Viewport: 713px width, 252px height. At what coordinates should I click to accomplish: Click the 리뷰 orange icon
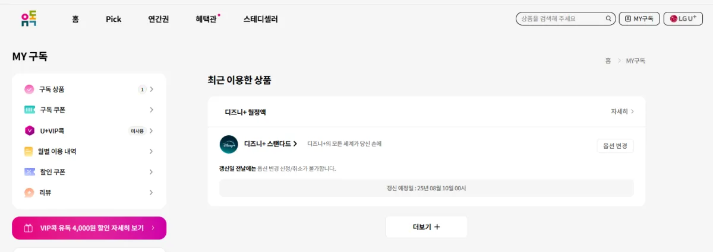(x=29, y=193)
